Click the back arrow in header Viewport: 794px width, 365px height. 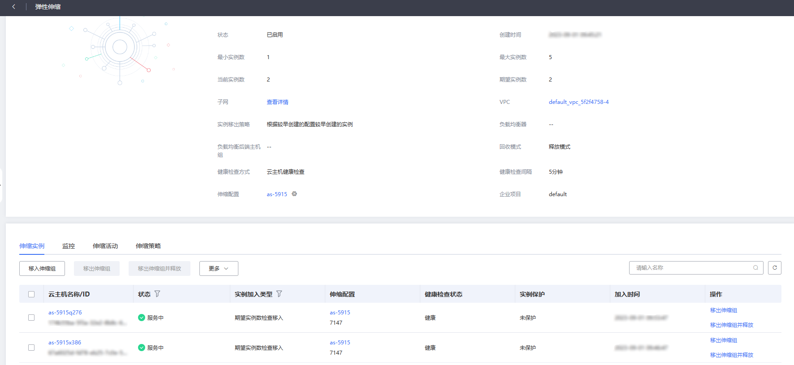click(14, 7)
